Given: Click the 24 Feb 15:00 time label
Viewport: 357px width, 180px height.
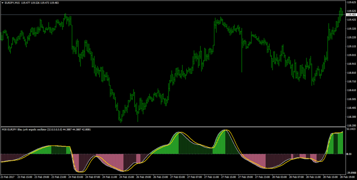Looking at the screenshot, I should pos(127,177).
